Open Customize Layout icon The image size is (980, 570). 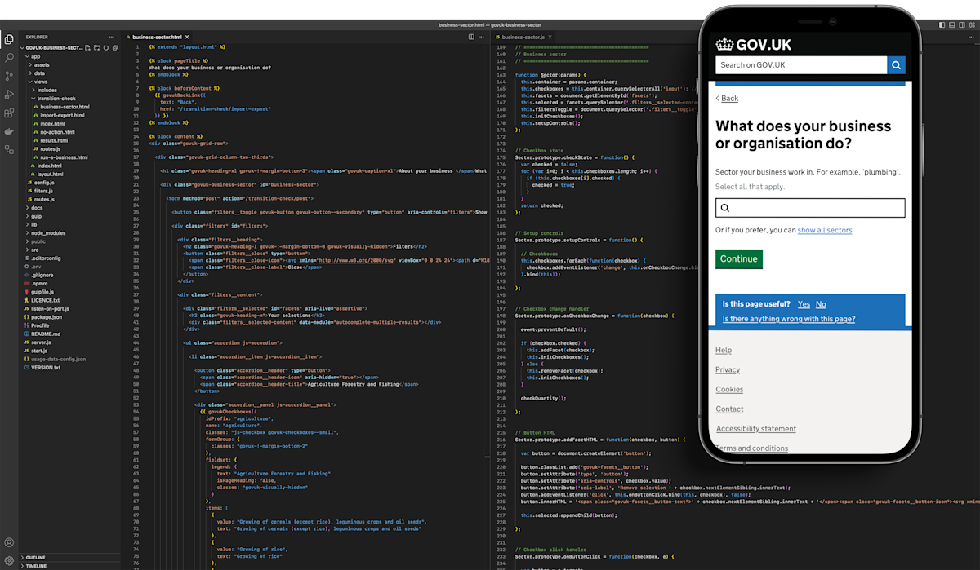click(971, 25)
